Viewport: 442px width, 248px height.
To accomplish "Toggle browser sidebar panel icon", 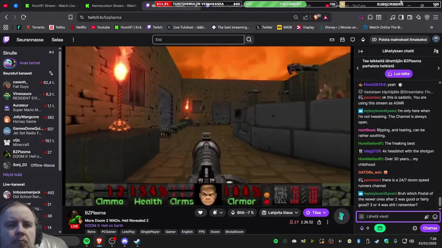I will (x=401, y=17).
